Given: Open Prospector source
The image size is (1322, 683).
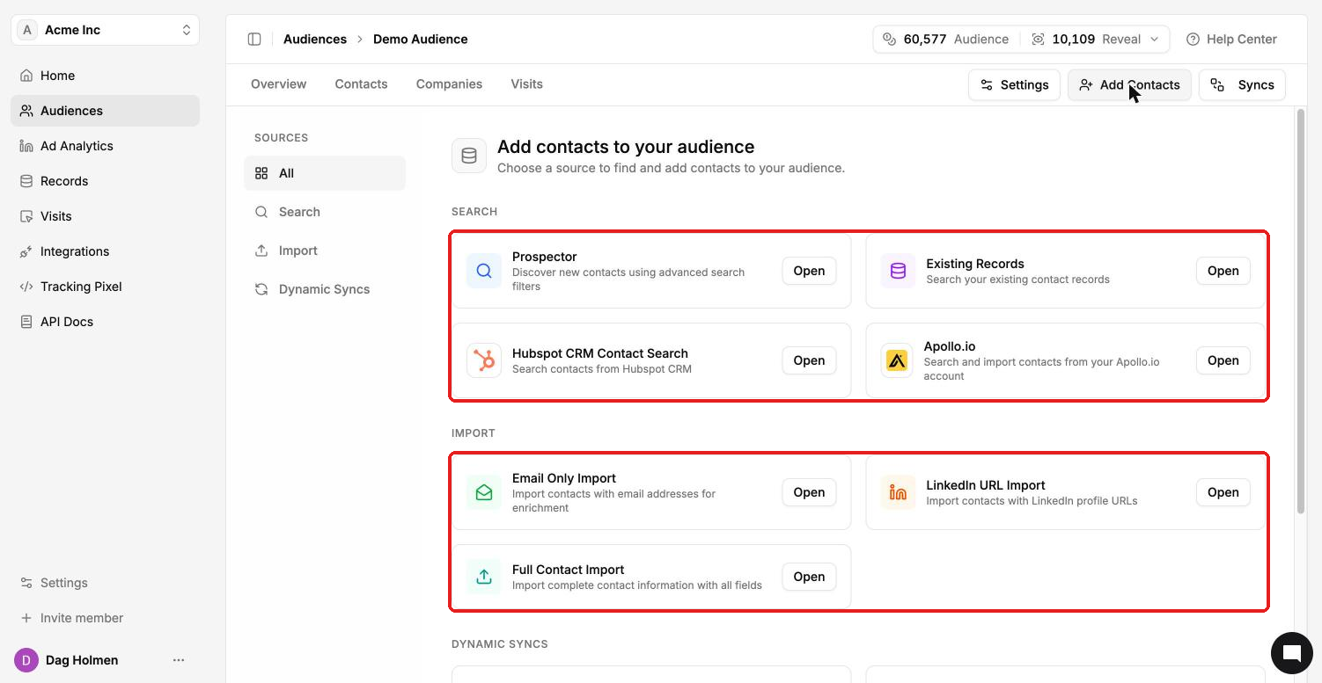Looking at the screenshot, I should point(809,271).
